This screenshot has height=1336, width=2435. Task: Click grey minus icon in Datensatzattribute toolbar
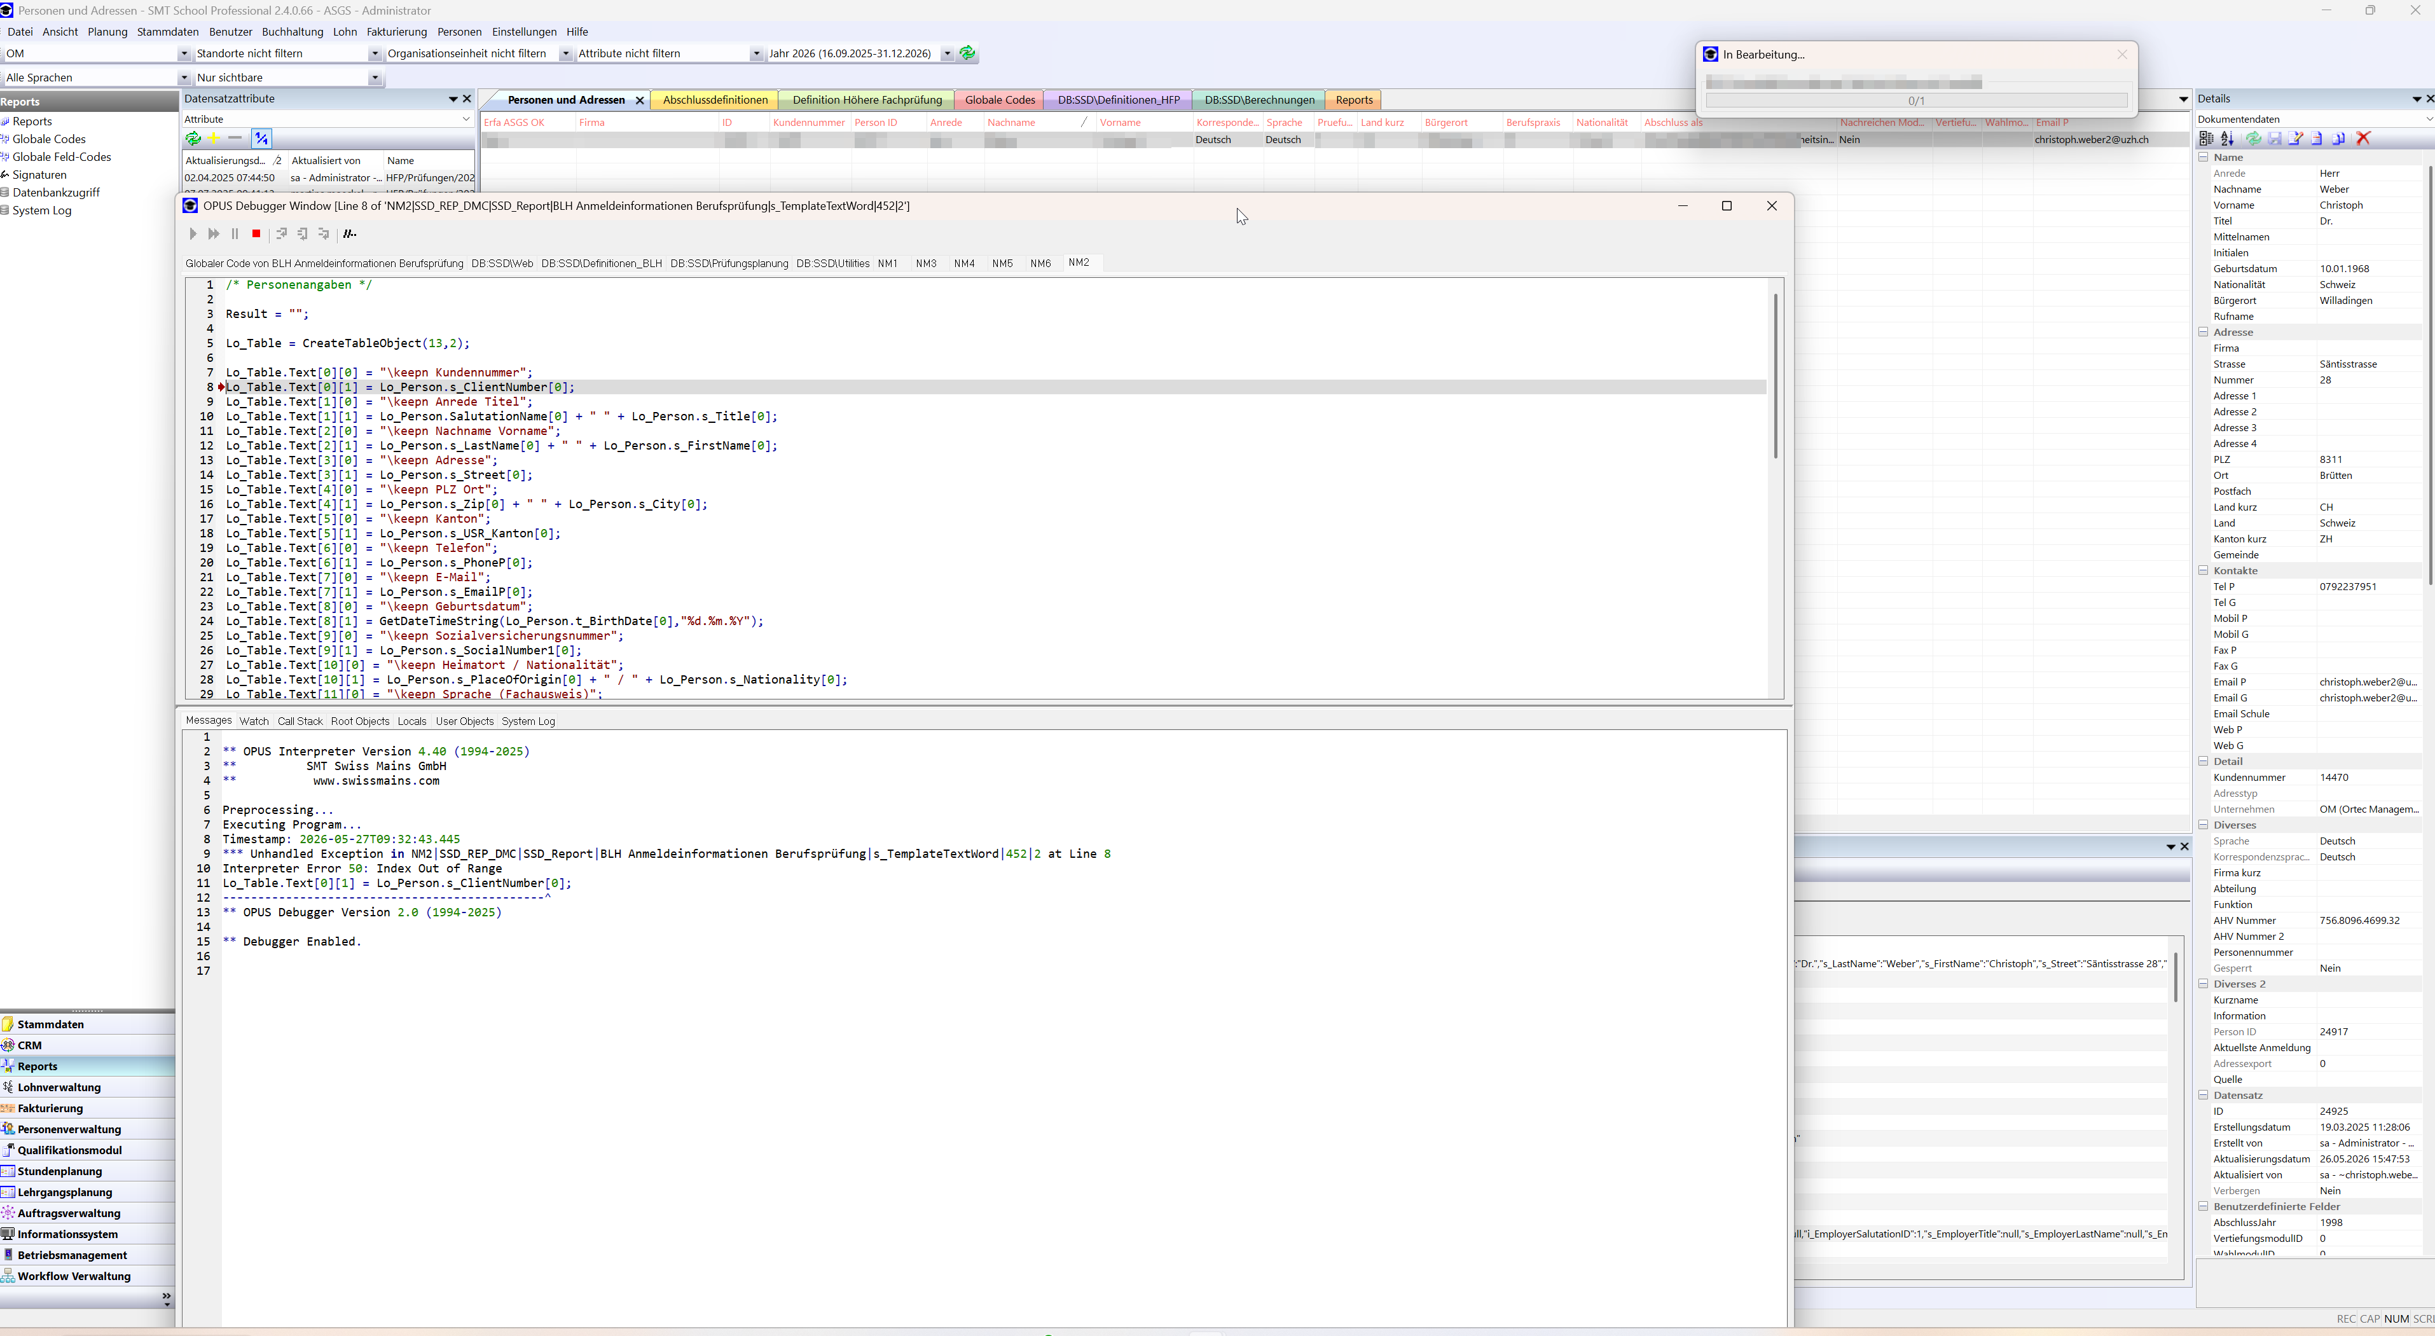(235, 138)
